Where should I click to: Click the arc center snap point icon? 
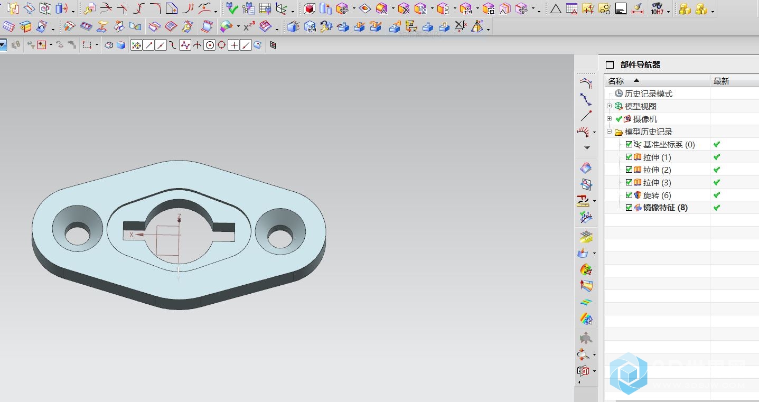pos(210,45)
